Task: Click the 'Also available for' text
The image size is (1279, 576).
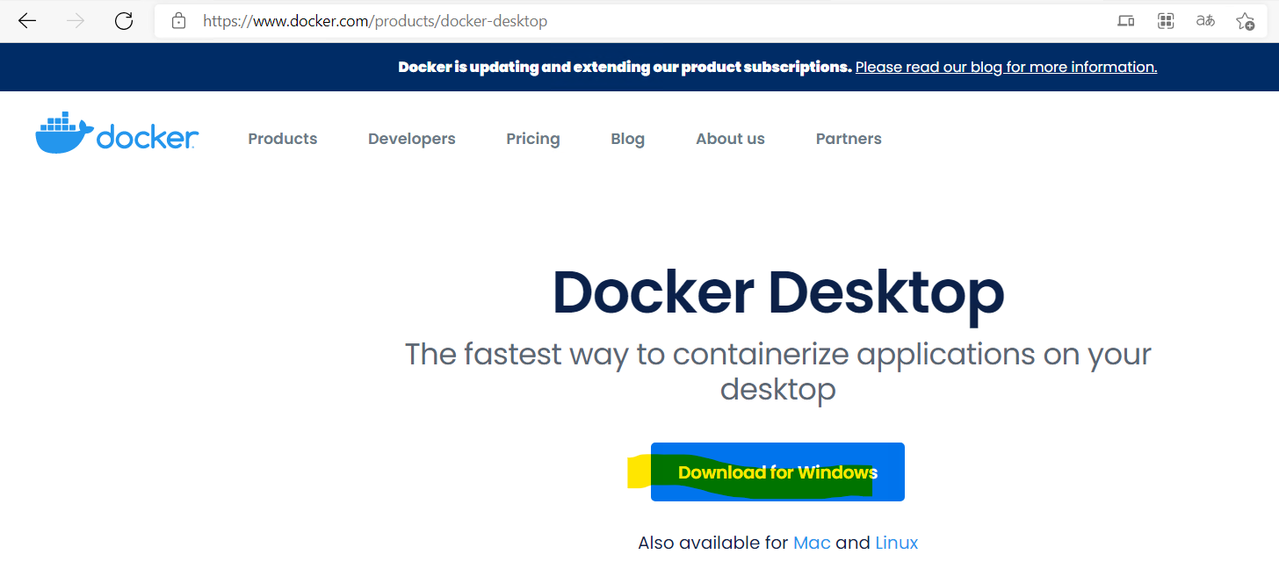Action: (713, 543)
